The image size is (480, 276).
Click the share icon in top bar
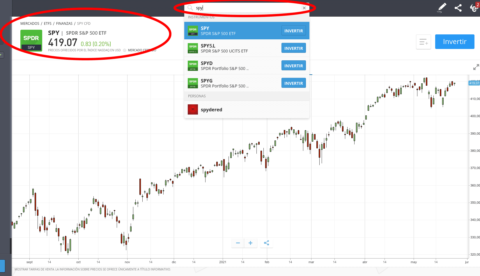(x=458, y=8)
